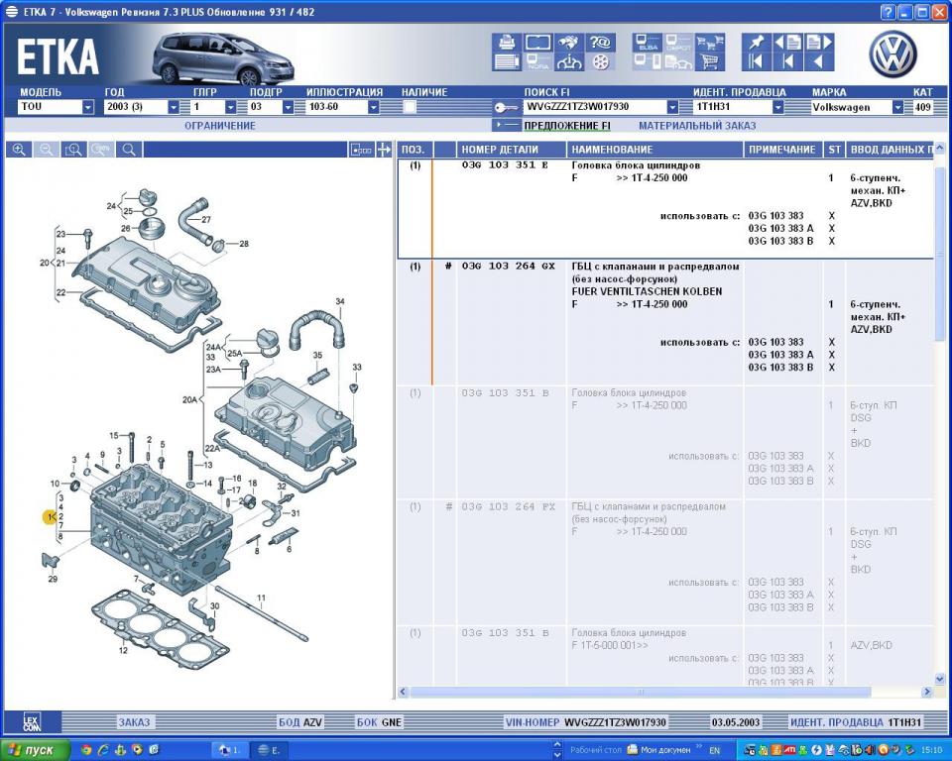Viewport: 952px width, 761px height.
Task: Click the panel expand arrows icon
Action: click(384, 150)
